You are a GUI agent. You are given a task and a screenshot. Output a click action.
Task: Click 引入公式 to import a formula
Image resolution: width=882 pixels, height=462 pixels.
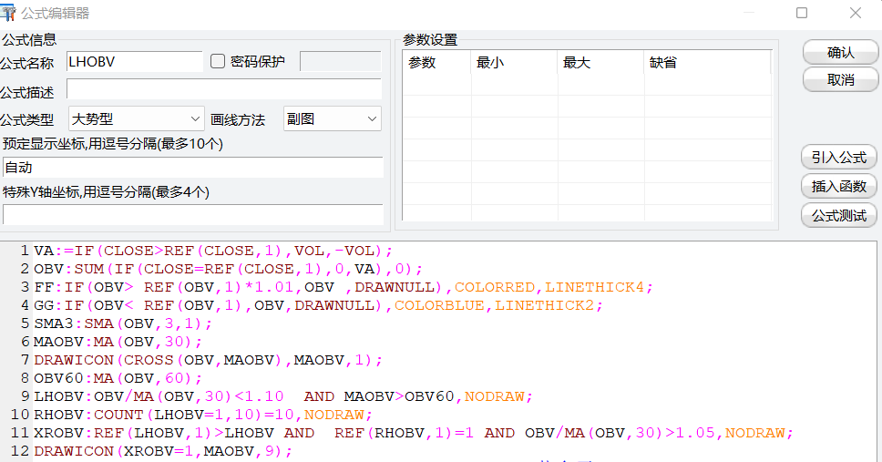pos(840,158)
